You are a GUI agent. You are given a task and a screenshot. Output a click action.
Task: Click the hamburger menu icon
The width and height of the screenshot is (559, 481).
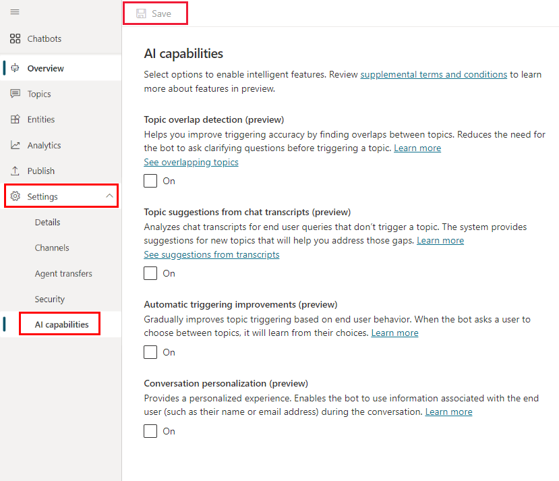point(15,12)
